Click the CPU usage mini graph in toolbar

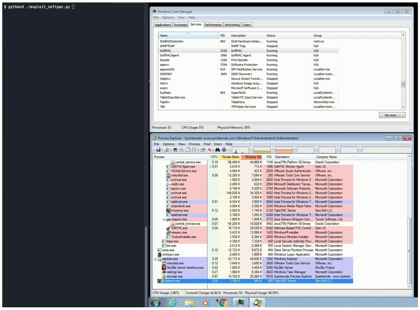click(240, 150)
